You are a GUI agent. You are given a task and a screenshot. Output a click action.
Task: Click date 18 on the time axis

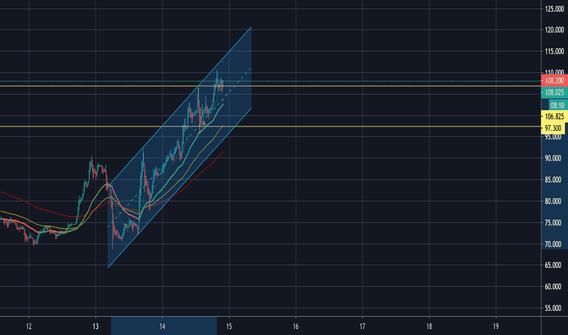(429, 326)
